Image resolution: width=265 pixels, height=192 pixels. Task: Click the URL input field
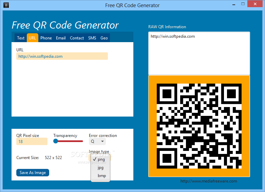62,56
